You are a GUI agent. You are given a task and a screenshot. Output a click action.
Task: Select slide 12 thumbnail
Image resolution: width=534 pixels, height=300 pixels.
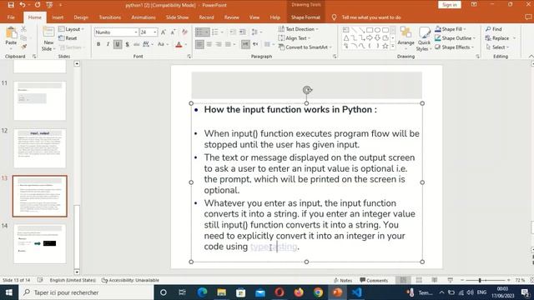pyautogui.click(x=40, y=148)
